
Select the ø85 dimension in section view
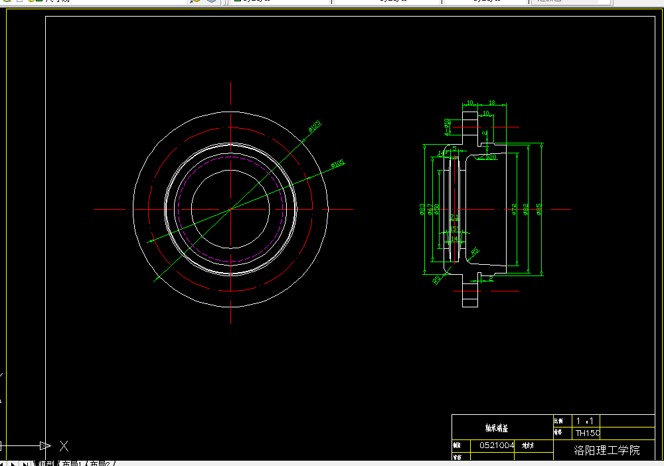539,210
